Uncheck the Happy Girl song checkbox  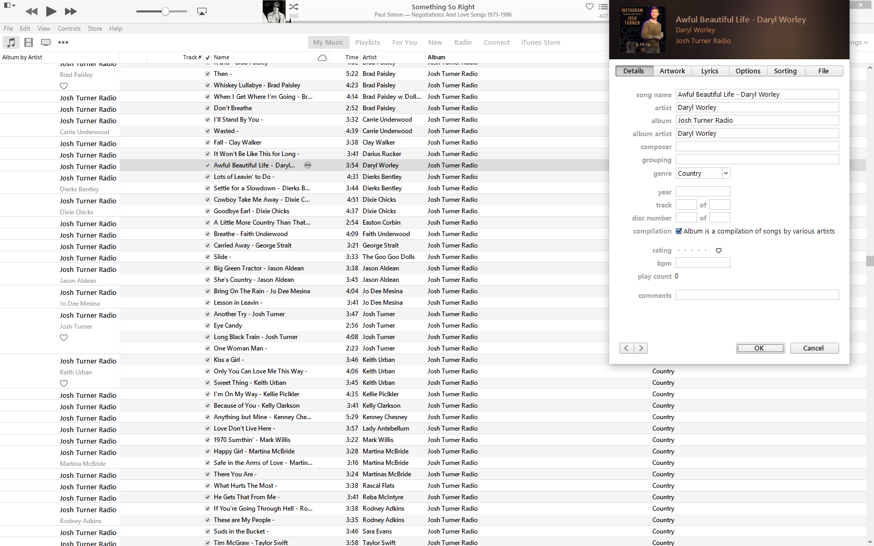click(208, 451)
